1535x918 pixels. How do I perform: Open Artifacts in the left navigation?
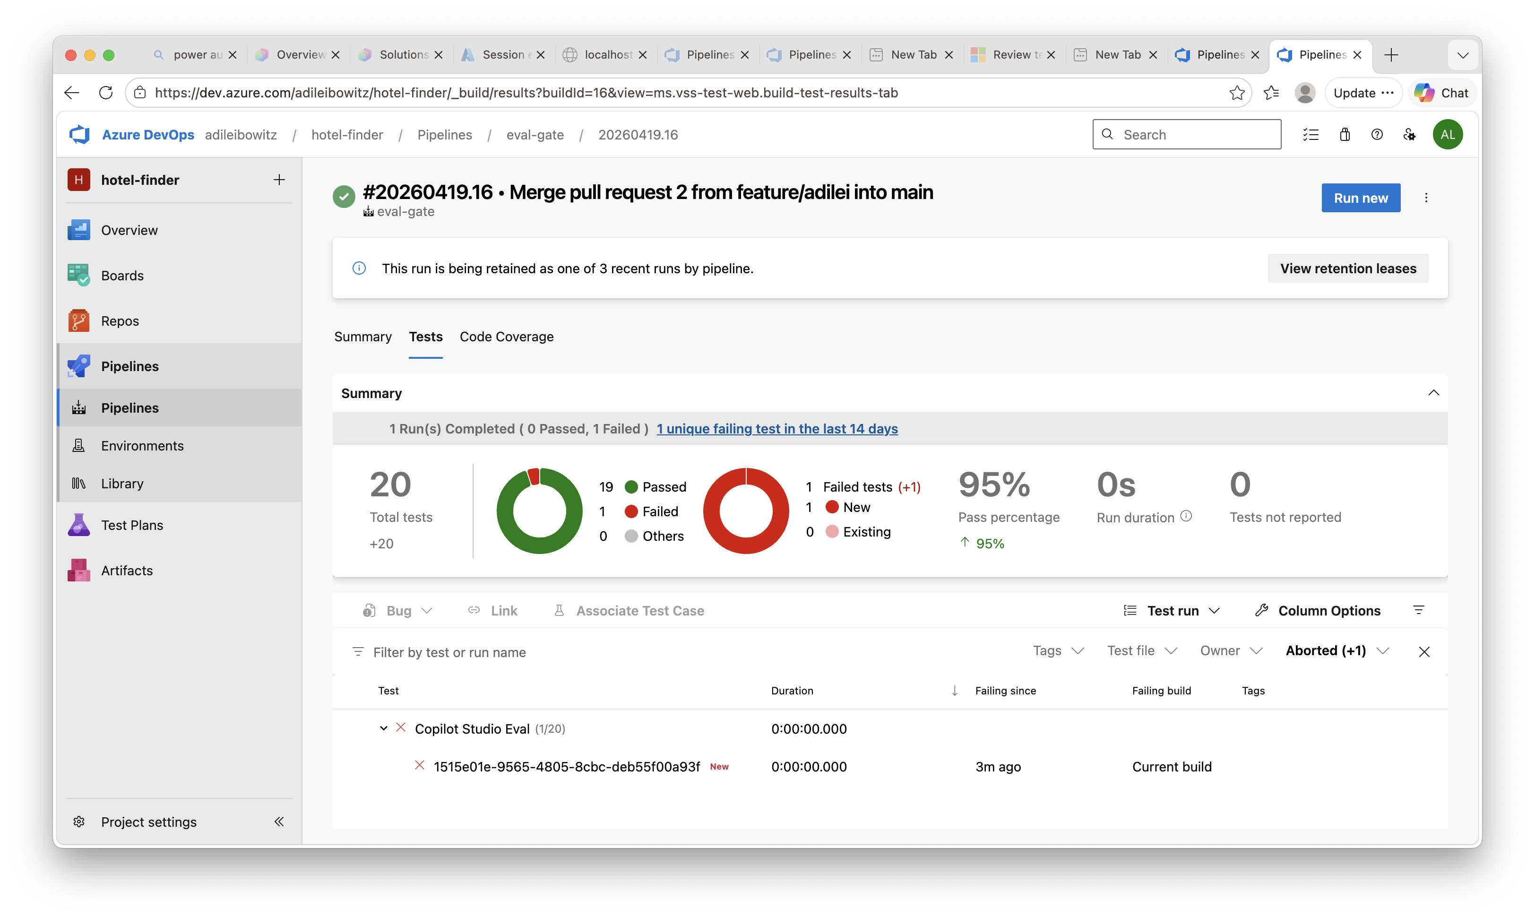pos(127,571)
